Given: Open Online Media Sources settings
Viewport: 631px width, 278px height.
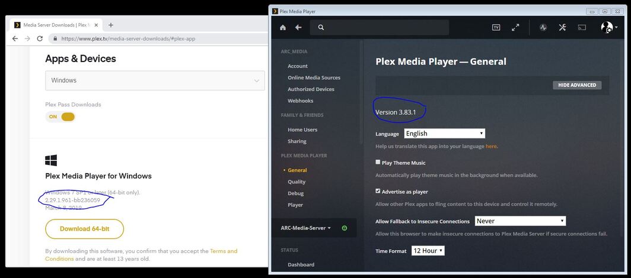Looking at the screenshot, I should coord(314,78).
